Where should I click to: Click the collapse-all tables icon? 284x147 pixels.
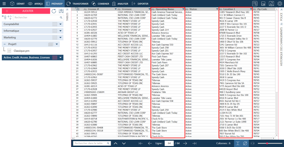point(5,18)
